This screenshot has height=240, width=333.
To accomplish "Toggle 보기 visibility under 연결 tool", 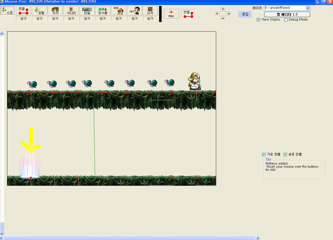I will tap(23, 18).
